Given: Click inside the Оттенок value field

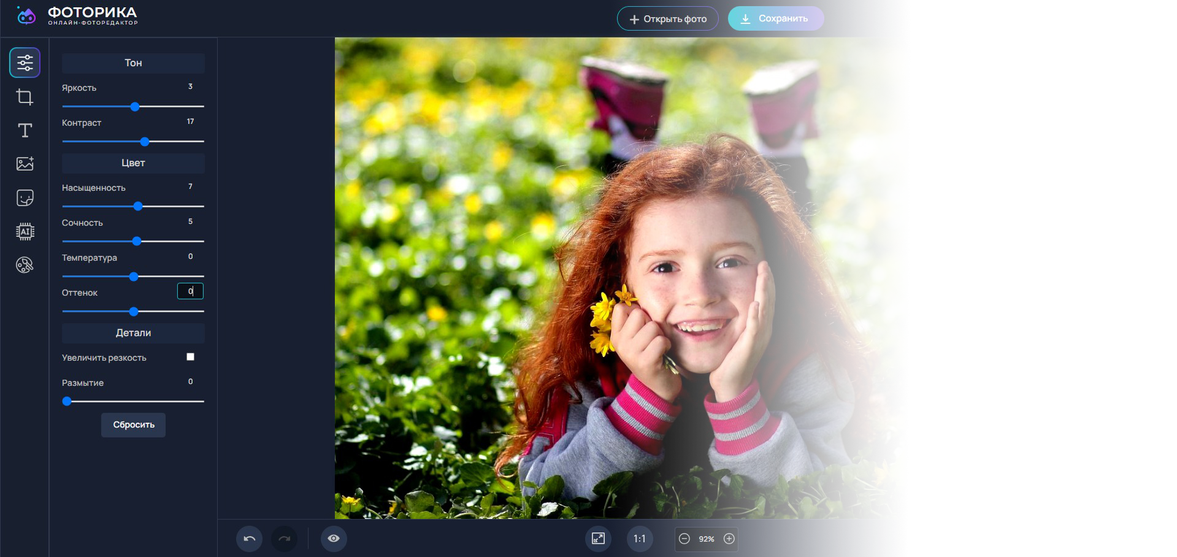Looking at the screenshot, I should [190, 291].
